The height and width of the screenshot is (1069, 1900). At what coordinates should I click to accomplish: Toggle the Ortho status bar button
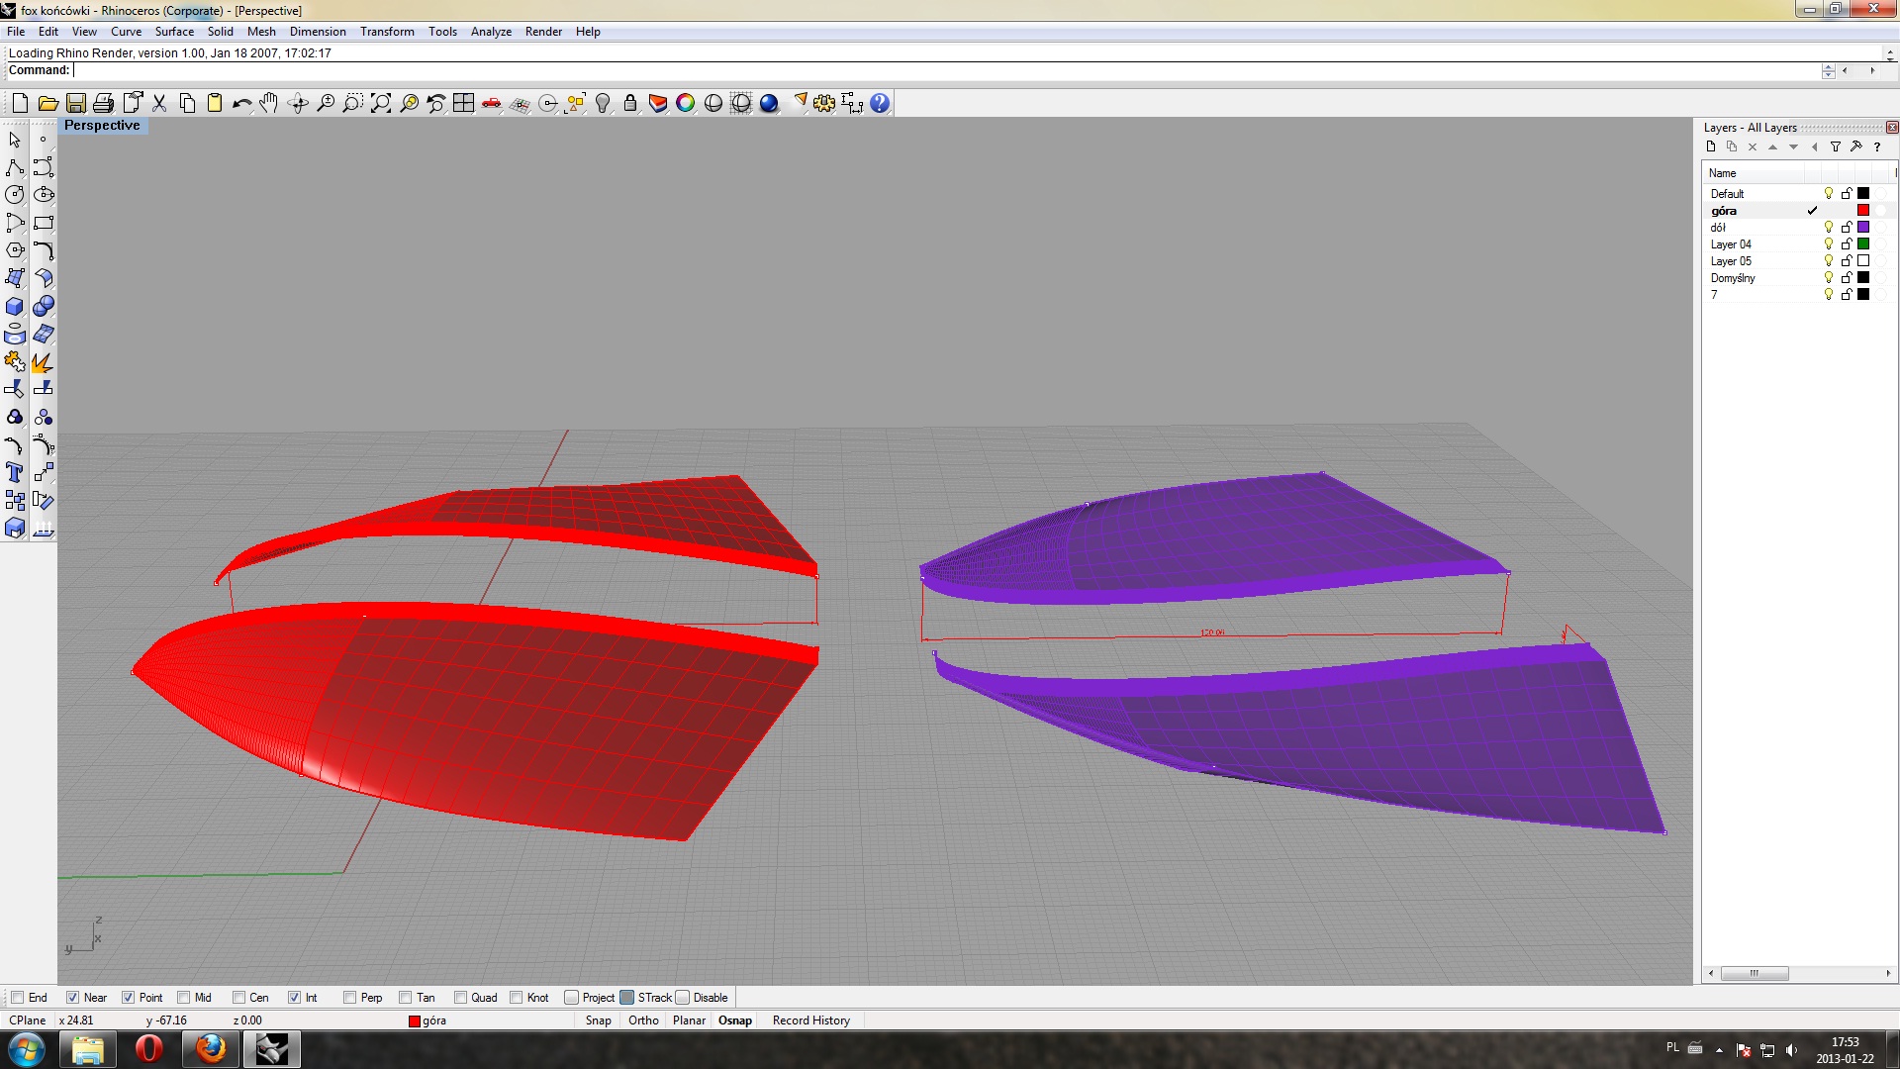tap(643, 1020)
